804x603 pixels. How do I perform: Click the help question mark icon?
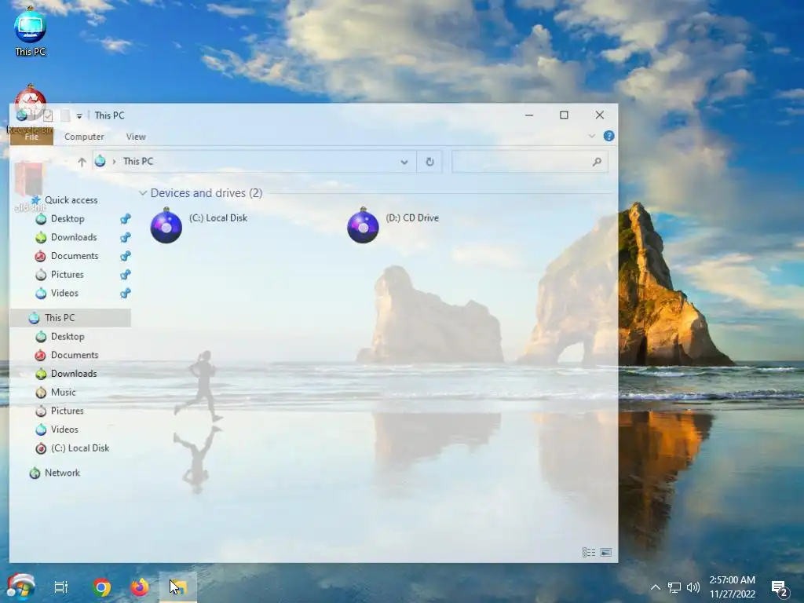click(608, 136)
